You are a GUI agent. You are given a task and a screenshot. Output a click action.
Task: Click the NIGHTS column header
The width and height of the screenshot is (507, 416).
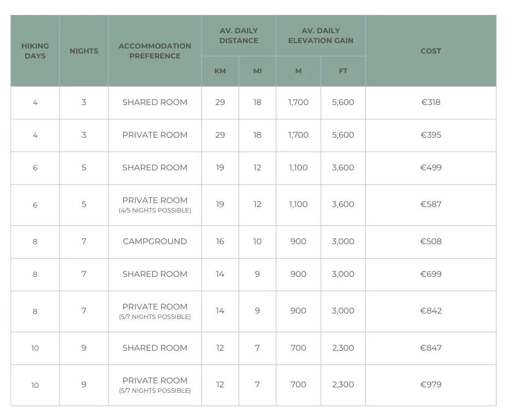[x=84, y=51]
